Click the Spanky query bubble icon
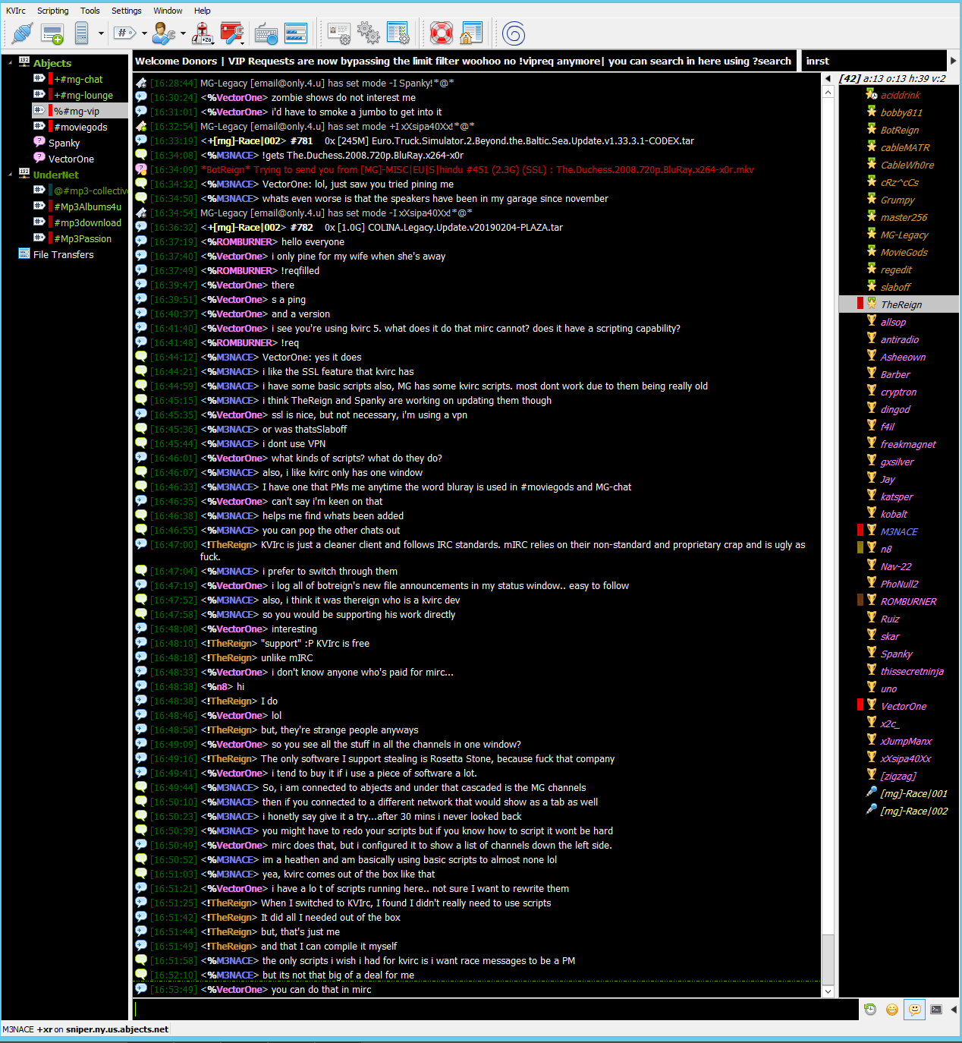Screen dimensions: 962x1043 [x=39, y=142]
